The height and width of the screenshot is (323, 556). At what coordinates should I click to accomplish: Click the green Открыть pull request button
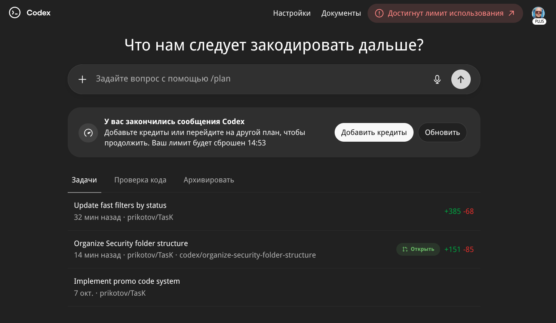418,249
